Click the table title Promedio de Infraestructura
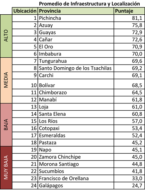This screenshot has height=193, width=145. click(89, 4)
